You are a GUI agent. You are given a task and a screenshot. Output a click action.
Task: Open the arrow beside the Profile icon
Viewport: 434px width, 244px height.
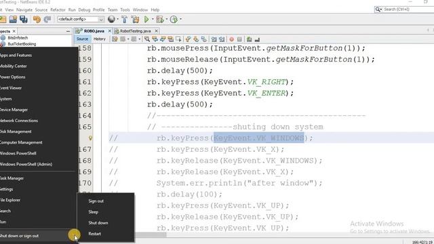181,19
